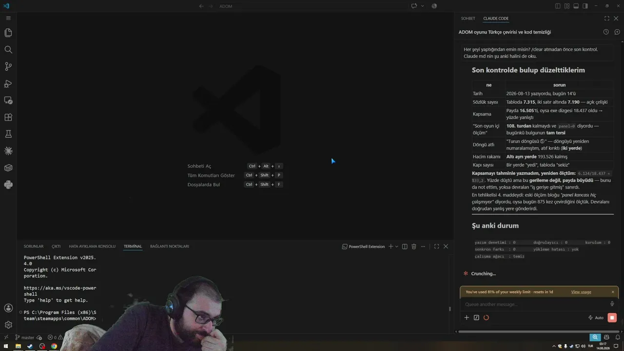Open the Remote Explorer view

(x=8, y=100)
